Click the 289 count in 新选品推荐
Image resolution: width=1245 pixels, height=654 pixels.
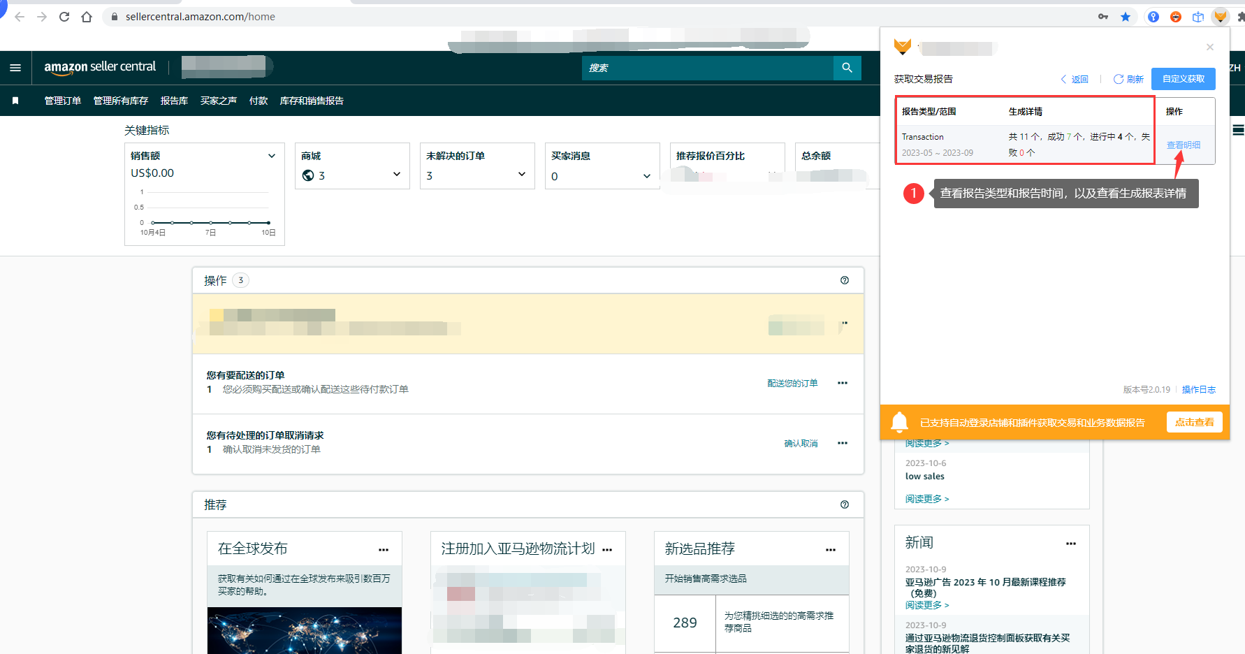point(685,623)
